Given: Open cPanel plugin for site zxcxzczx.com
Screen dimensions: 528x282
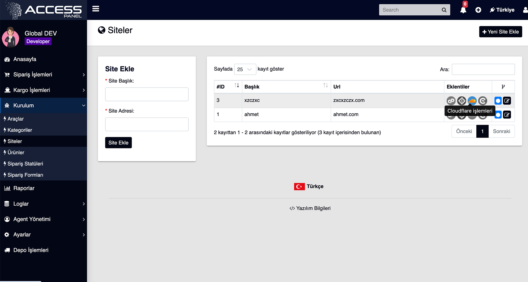Looking at the screenshot, I should (x=451, y=101).
